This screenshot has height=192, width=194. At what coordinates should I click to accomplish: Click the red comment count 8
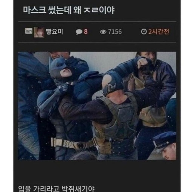tap(86, 31)
